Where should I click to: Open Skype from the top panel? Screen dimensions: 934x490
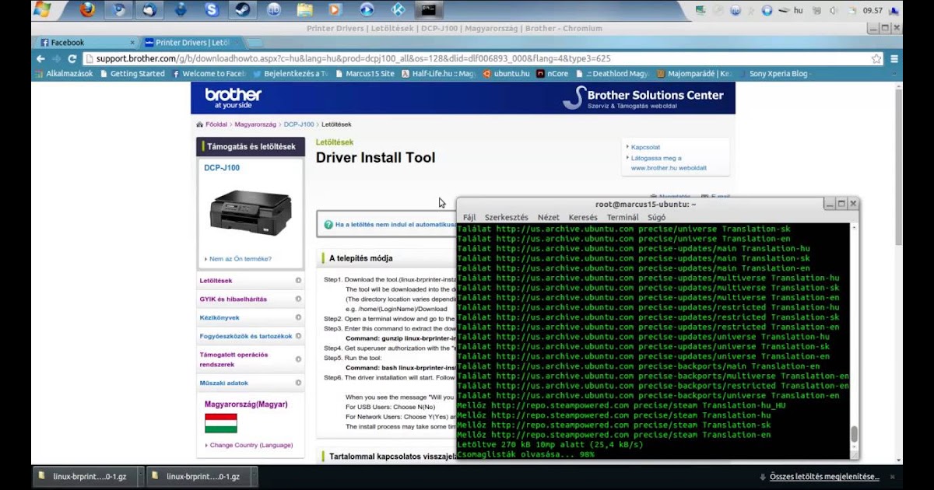tap(212, 10)
